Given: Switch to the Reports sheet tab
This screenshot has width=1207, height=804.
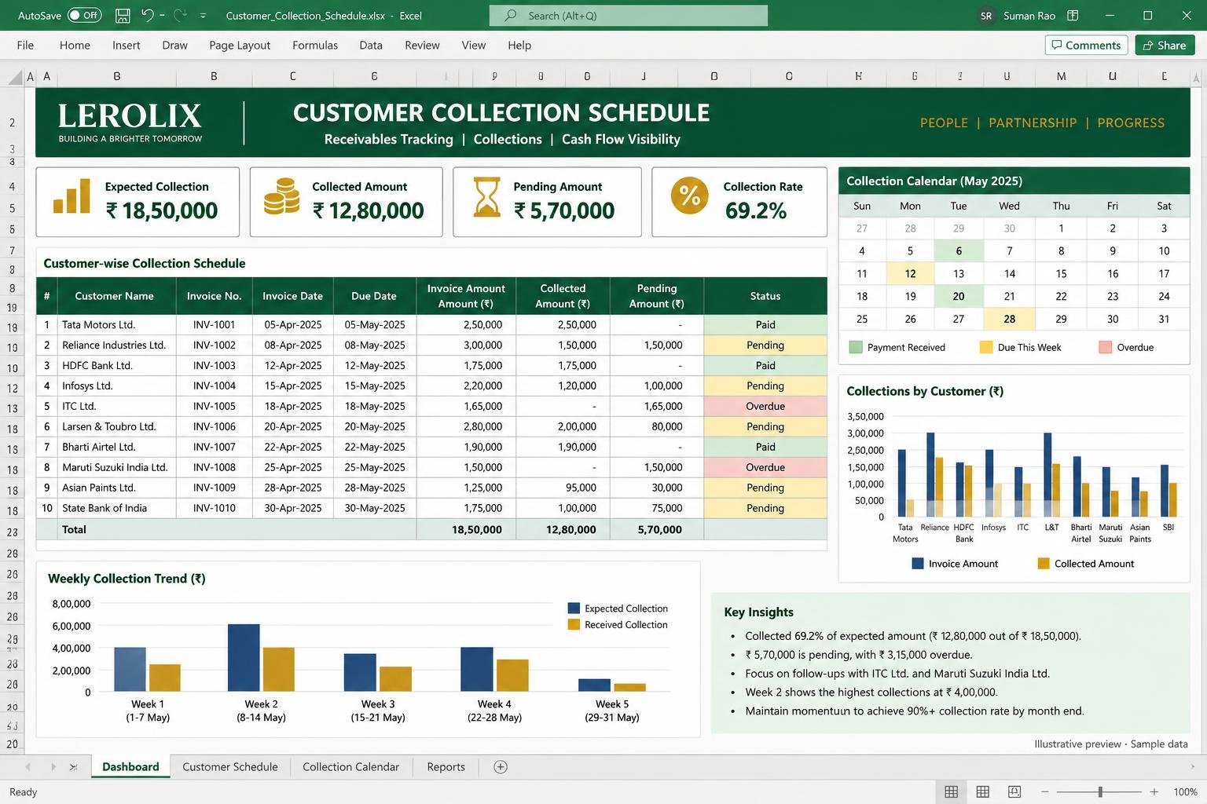Looking at the screenshot, I should [x=446, y=767].
